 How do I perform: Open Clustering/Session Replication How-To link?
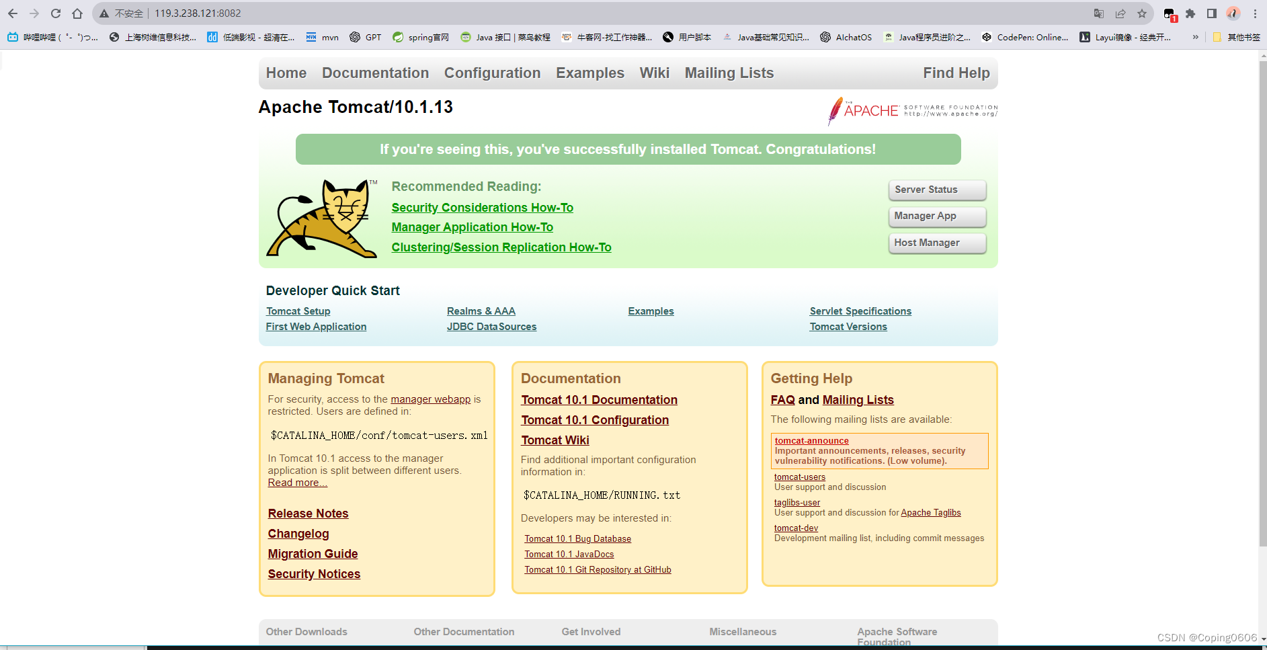[501, 247]
